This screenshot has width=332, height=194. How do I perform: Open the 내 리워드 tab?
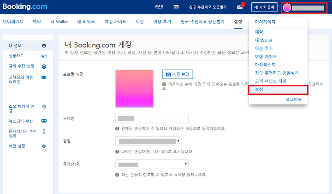86,22
